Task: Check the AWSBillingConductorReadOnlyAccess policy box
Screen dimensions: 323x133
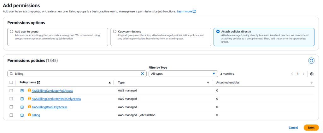Action: point(11,99)
